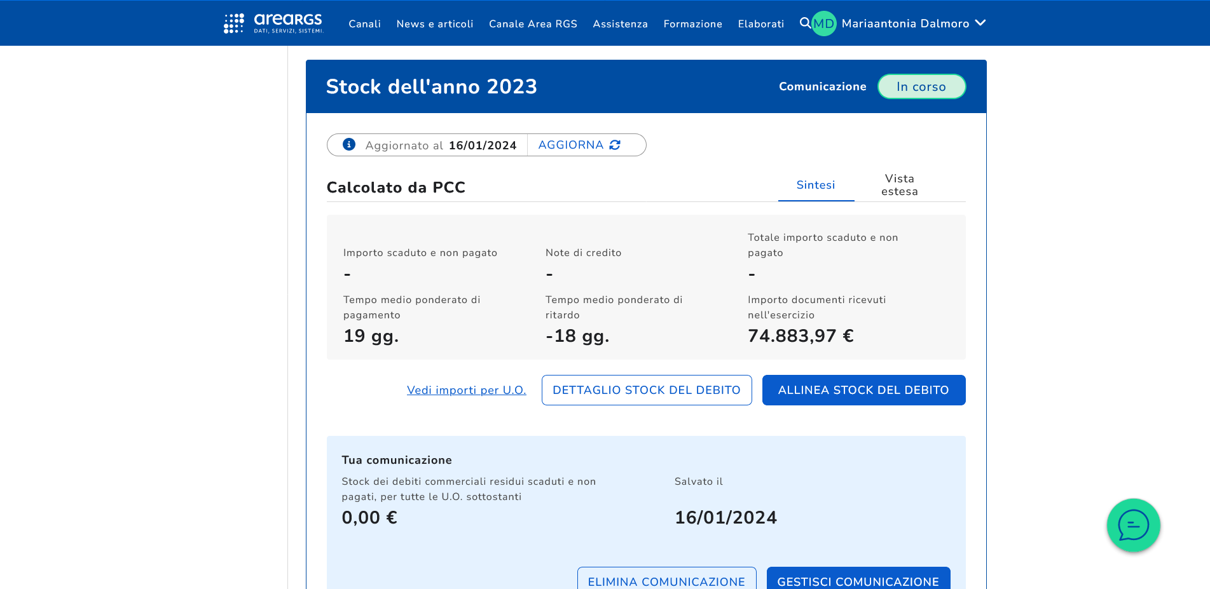The image size is (1210, 589).
Task: Expand the Mariaantonia Dalmoro user menu chevron
Action: point(980,23)
